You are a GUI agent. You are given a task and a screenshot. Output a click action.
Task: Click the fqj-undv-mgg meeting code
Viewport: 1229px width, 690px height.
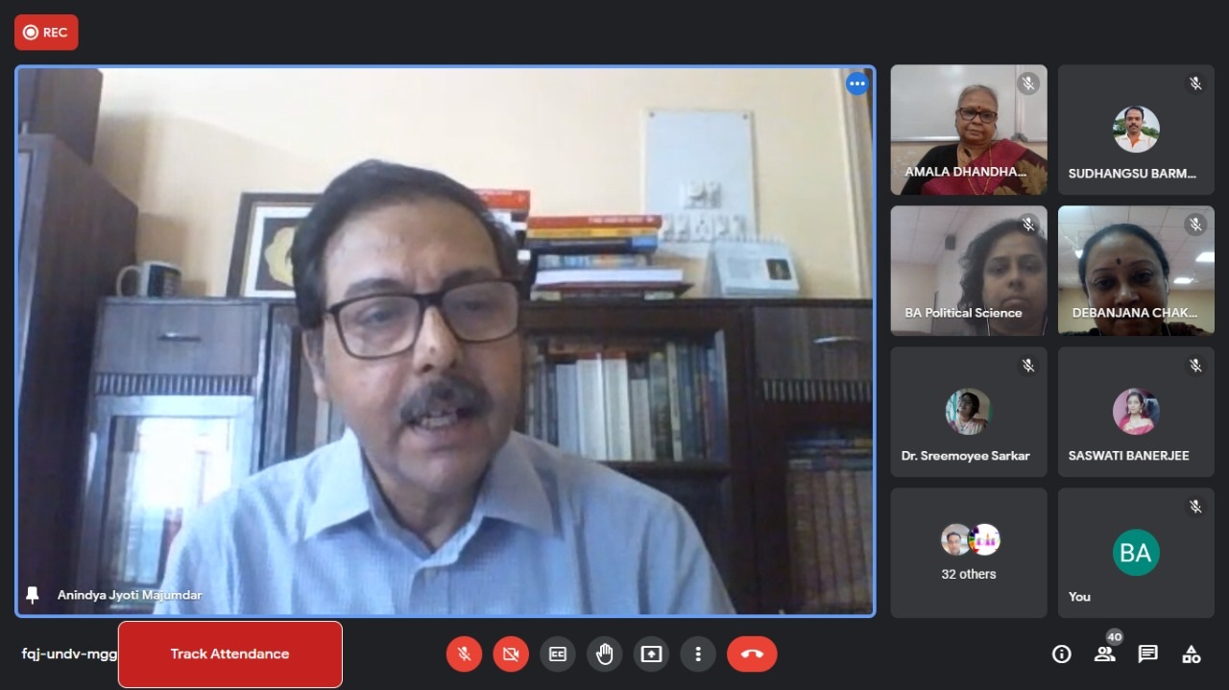[x=68, y=654]
